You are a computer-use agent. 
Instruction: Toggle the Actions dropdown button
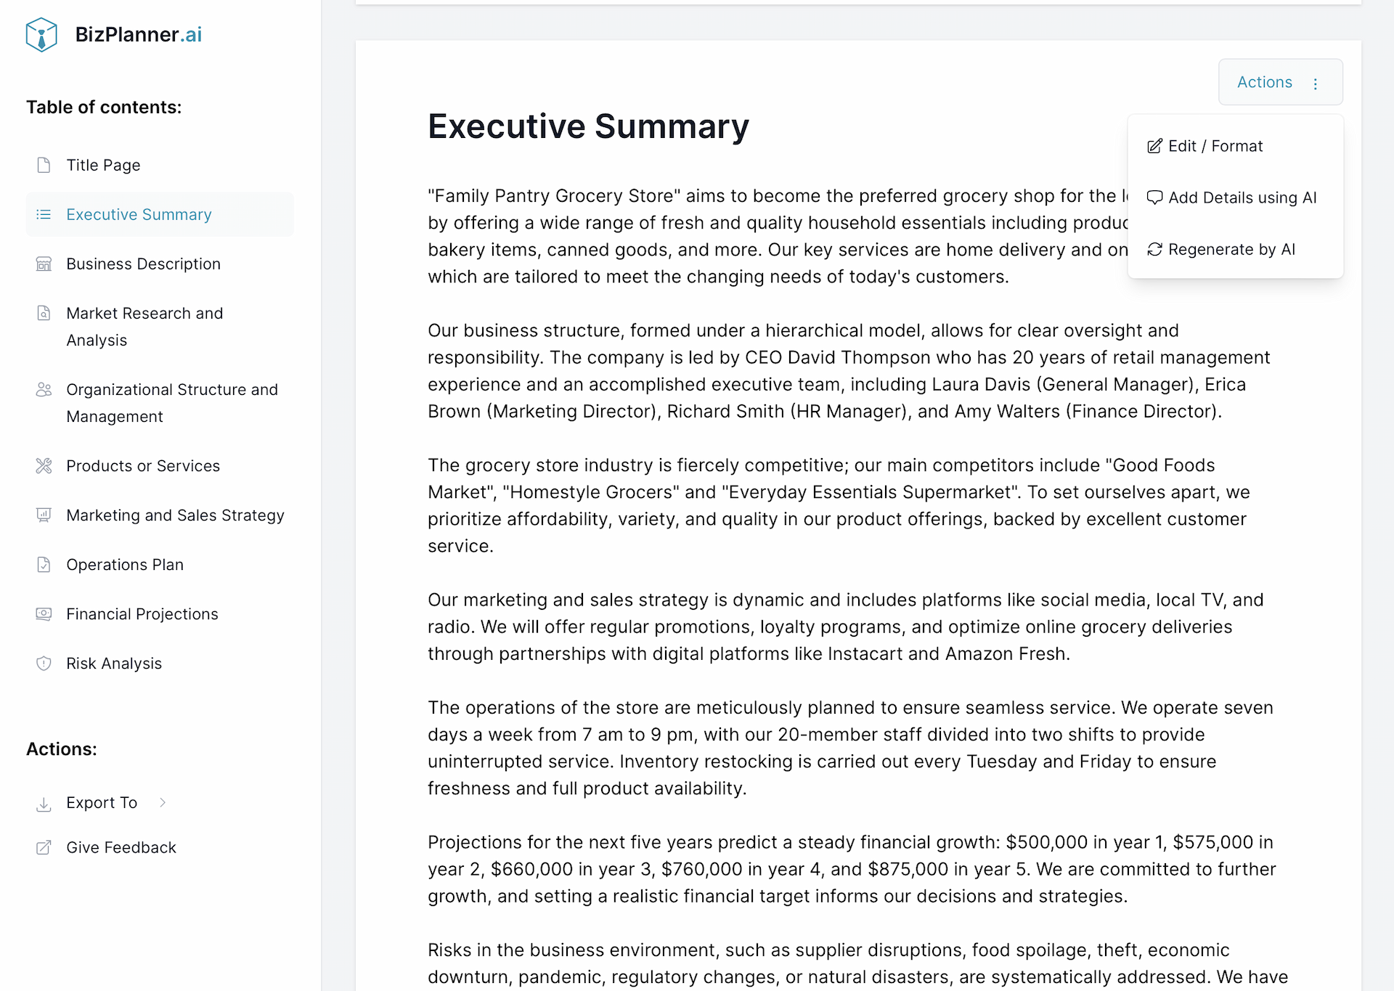tap(1264, 82)
